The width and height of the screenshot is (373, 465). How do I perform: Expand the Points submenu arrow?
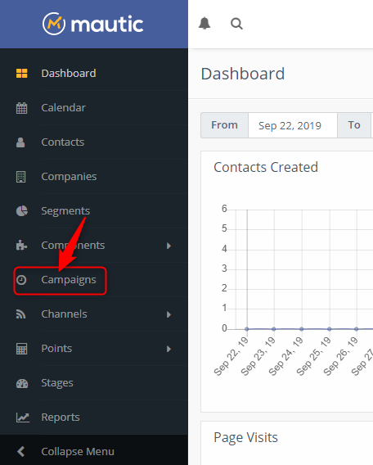(169, 349)
